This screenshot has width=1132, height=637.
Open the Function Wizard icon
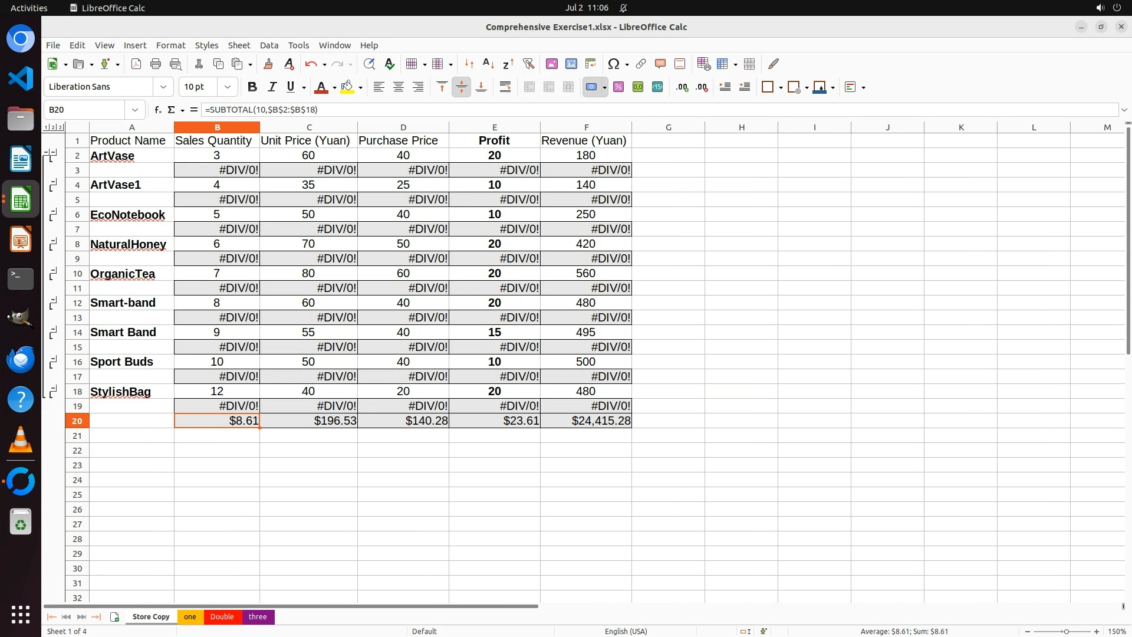point(157,110)
